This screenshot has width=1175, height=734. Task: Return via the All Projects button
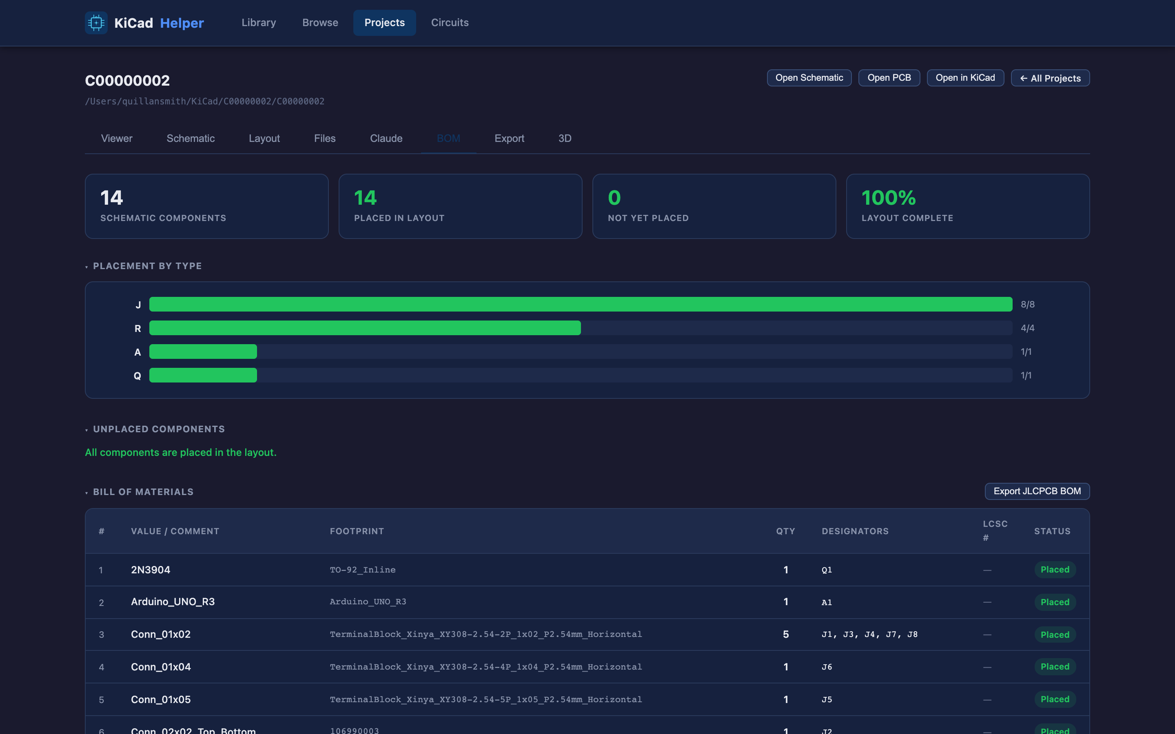pos(1050,78)
